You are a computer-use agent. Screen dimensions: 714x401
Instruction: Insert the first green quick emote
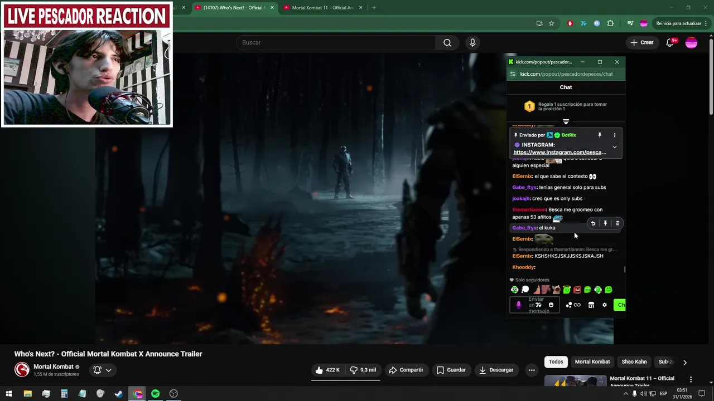coord(514,290)
